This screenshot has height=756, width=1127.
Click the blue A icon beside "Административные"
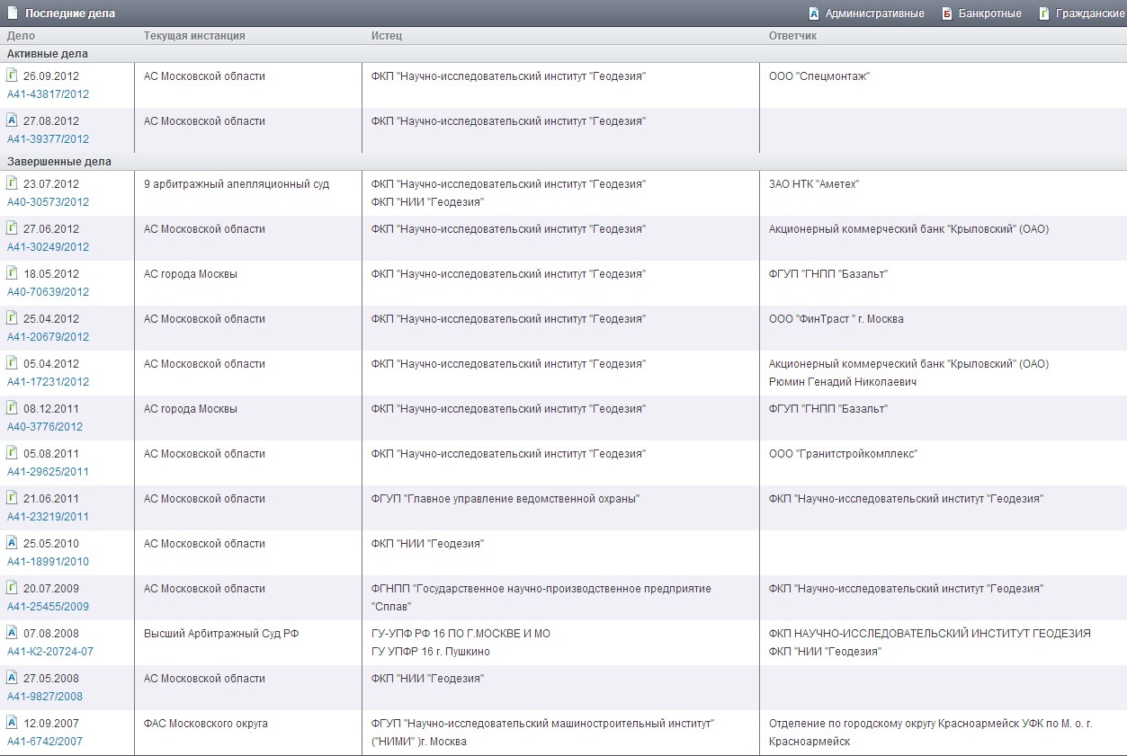tap(813, 13)
